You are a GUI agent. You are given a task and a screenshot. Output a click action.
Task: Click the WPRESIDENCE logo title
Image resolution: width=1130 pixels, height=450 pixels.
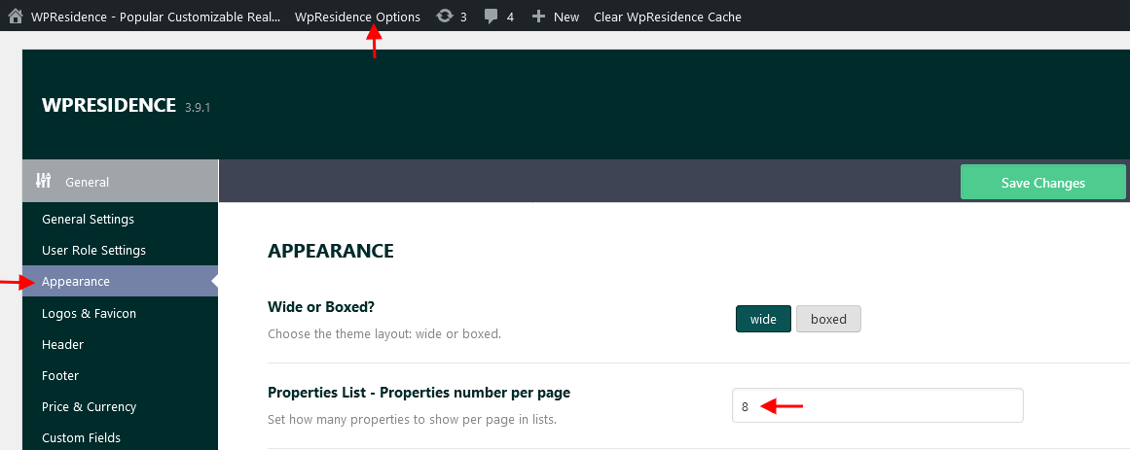[109, 105]
